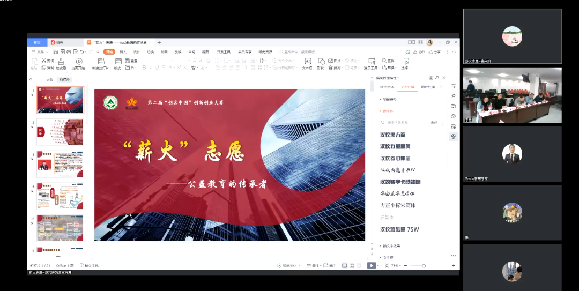Open the 视图 ribbon tab
This screenshot has width=579, height=291.
coord(205,52)
